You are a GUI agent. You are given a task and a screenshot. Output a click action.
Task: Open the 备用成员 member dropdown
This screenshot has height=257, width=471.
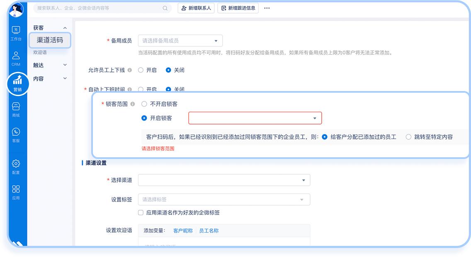[x=180, y=41]
